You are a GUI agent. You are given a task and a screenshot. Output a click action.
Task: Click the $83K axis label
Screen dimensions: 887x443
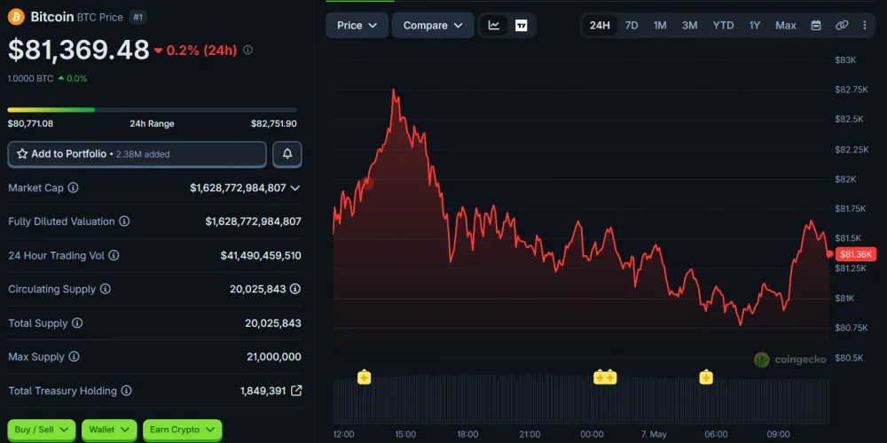845,60
